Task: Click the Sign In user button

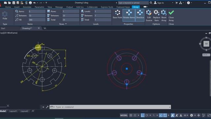Action: click(159, 3)
